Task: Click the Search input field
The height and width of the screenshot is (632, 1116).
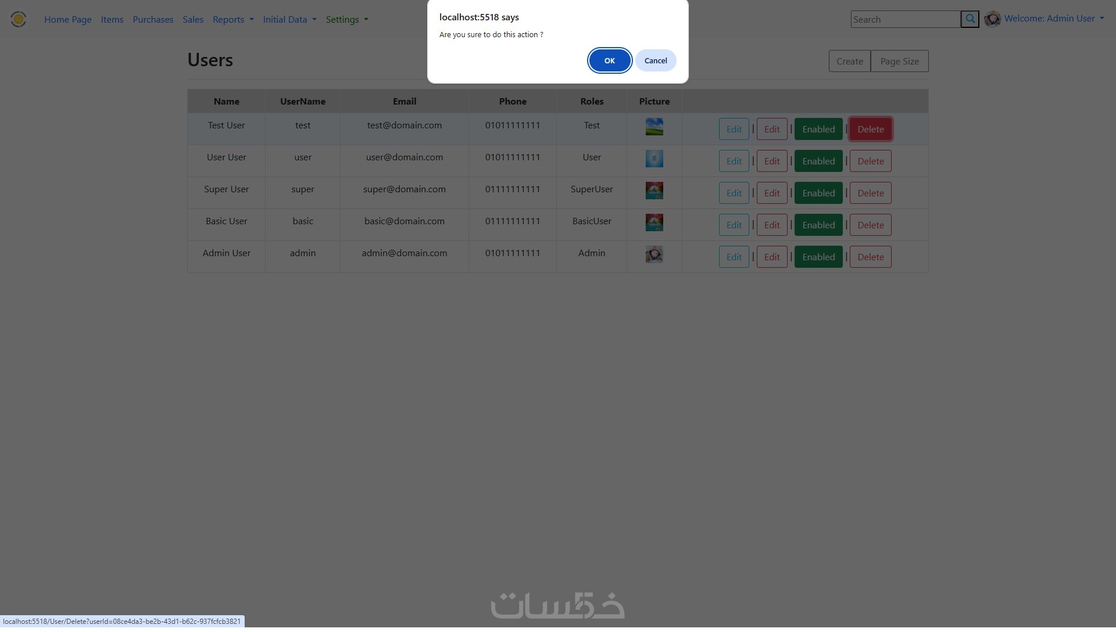Action: coord(904,19)
